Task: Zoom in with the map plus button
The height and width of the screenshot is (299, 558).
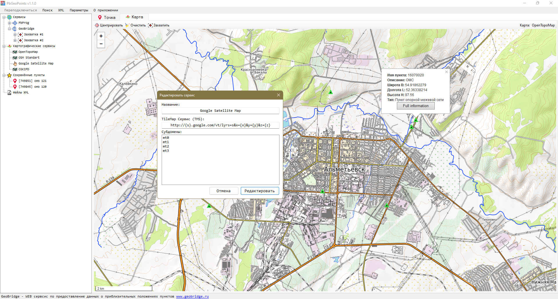Action: point(101,36)
